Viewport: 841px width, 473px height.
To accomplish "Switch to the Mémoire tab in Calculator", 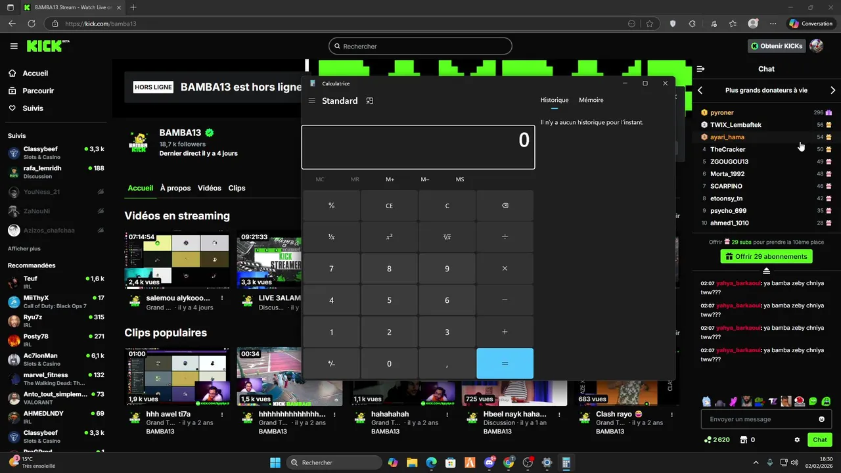I will 591,100.
